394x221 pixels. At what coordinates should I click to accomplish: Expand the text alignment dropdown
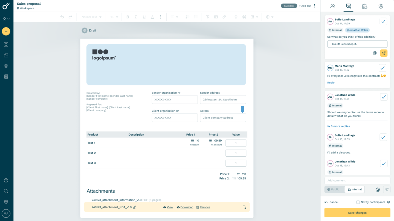tap(173, 17)
